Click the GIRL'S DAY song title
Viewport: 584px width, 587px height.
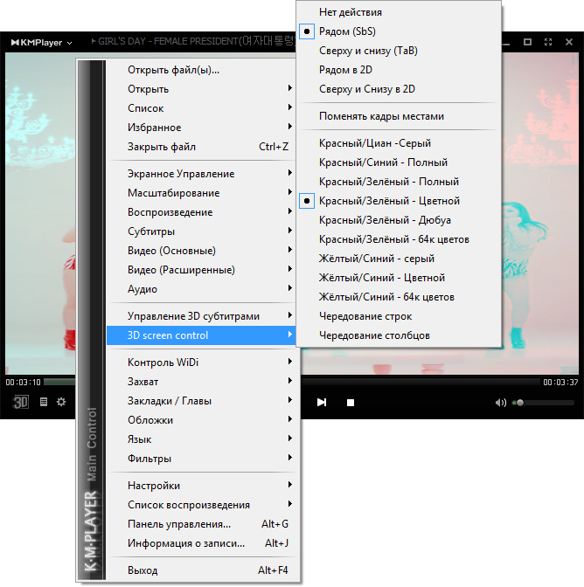click(x=193, y=42)
